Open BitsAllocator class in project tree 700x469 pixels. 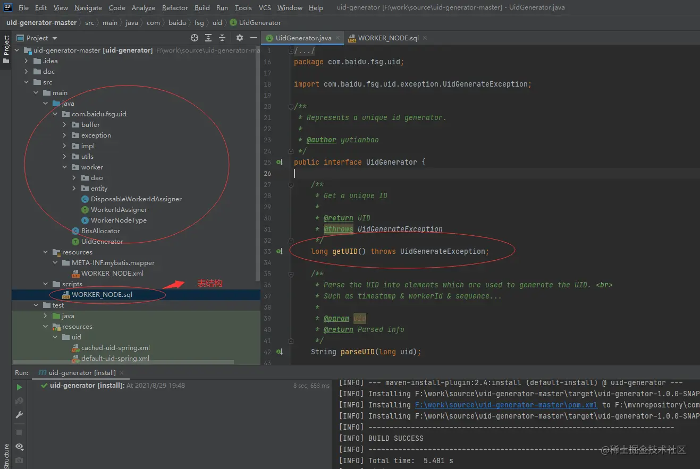click(100, 231)
